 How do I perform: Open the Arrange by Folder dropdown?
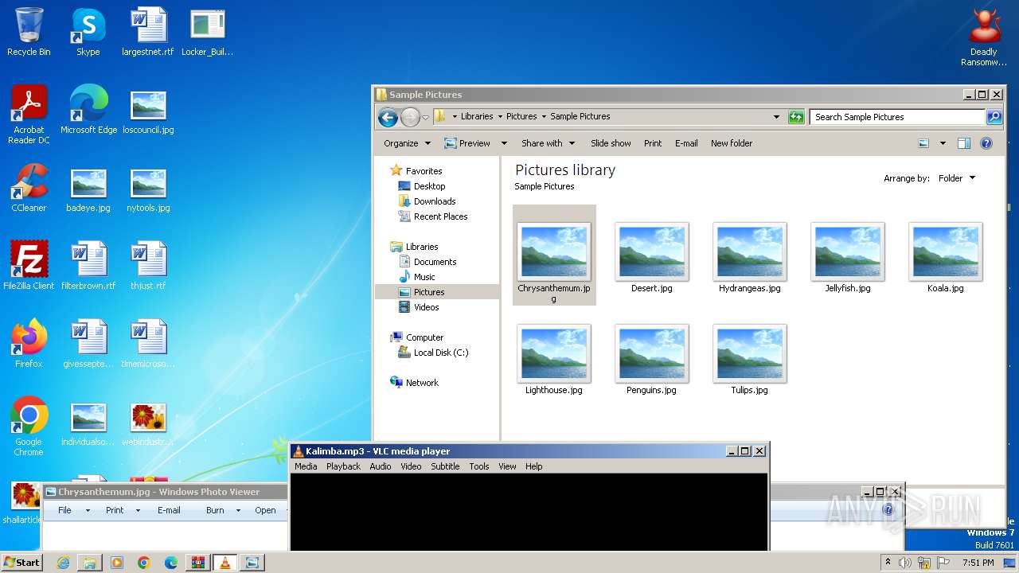click(956, 178)
